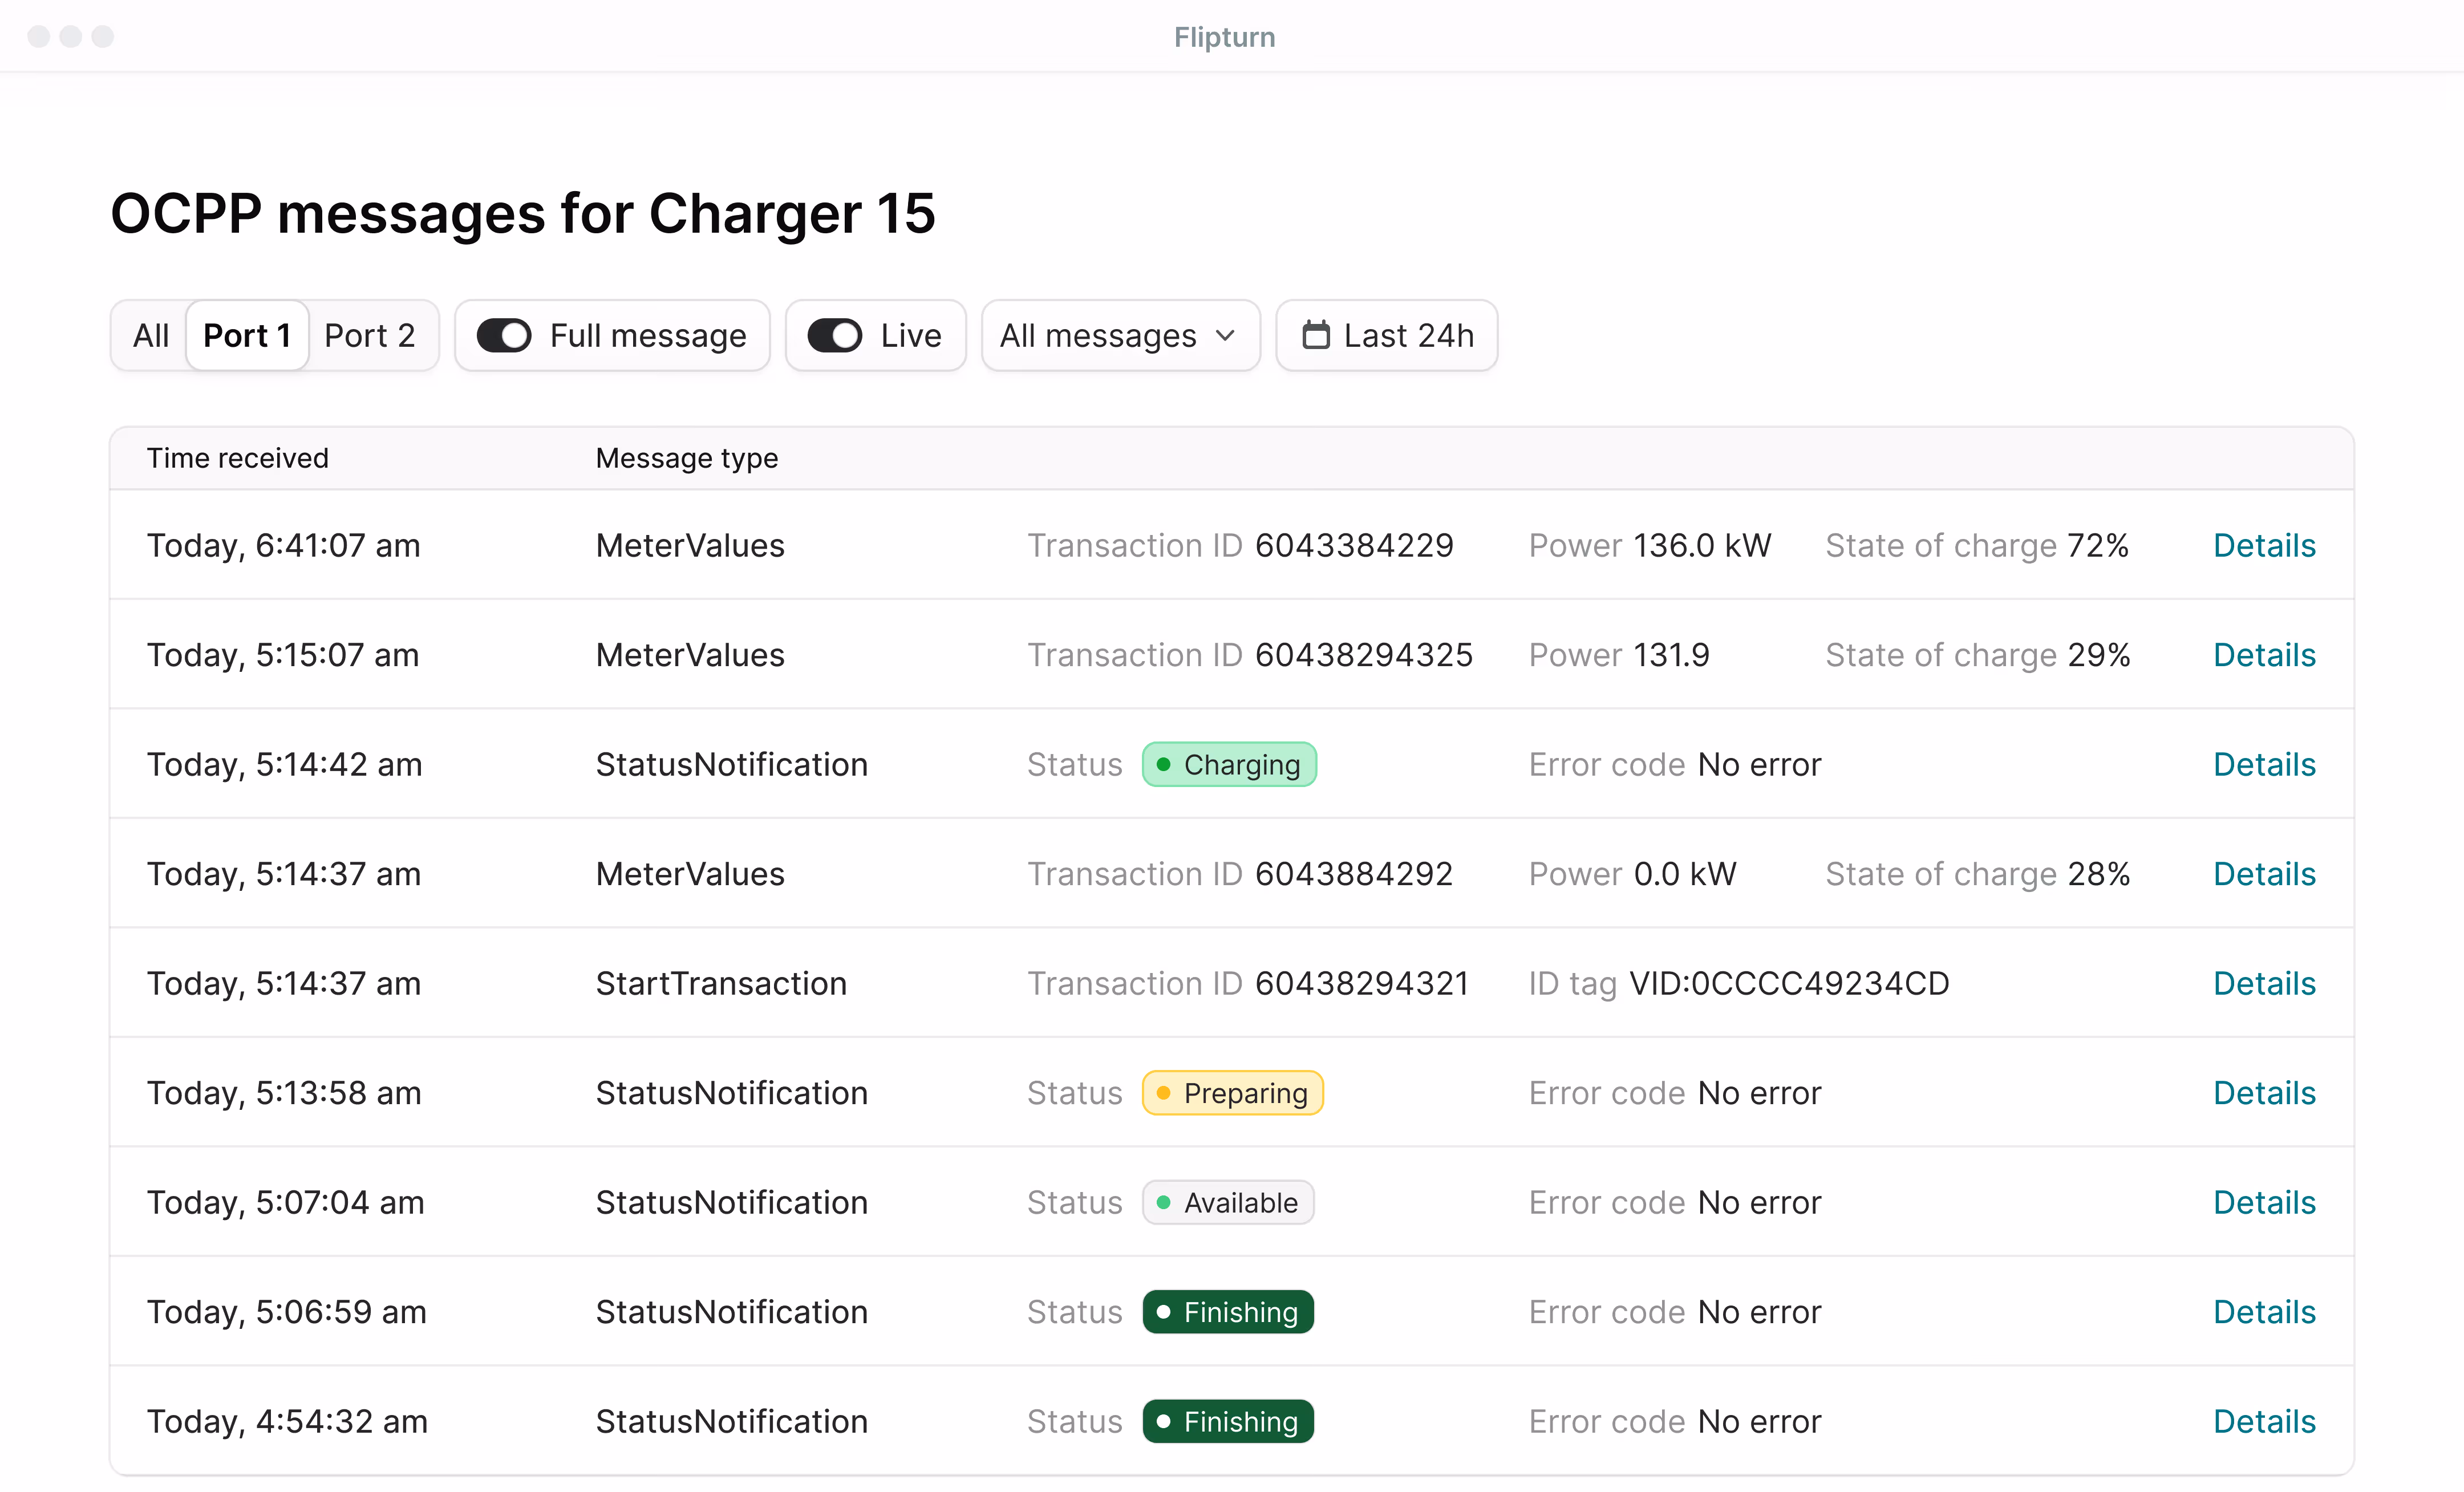Click the Flipturn title in the window bar
This screenshot has width=2464, height=1492.
[x=1224, y=36]
